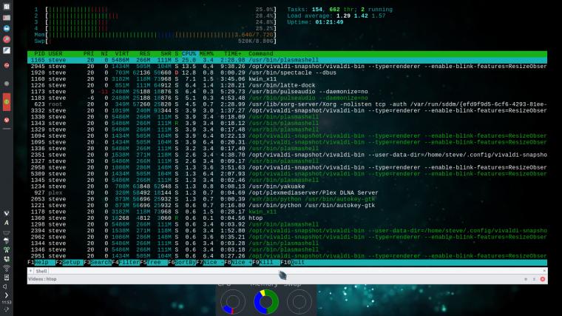Click the blue circular dock icon

(x=7, y=28)
